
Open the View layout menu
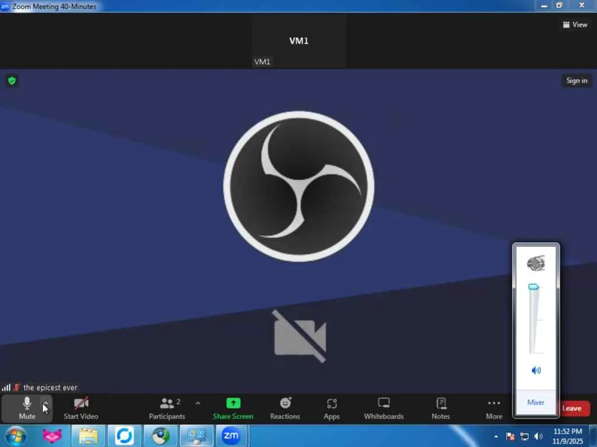coord(575,24)
